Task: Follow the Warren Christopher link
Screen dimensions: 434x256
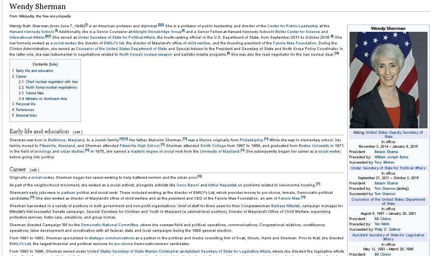Action: click(x=162, y=251)
